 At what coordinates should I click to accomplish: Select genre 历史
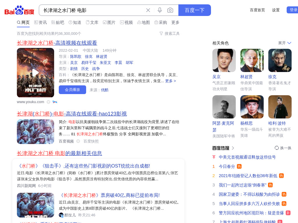click(85, 69)
